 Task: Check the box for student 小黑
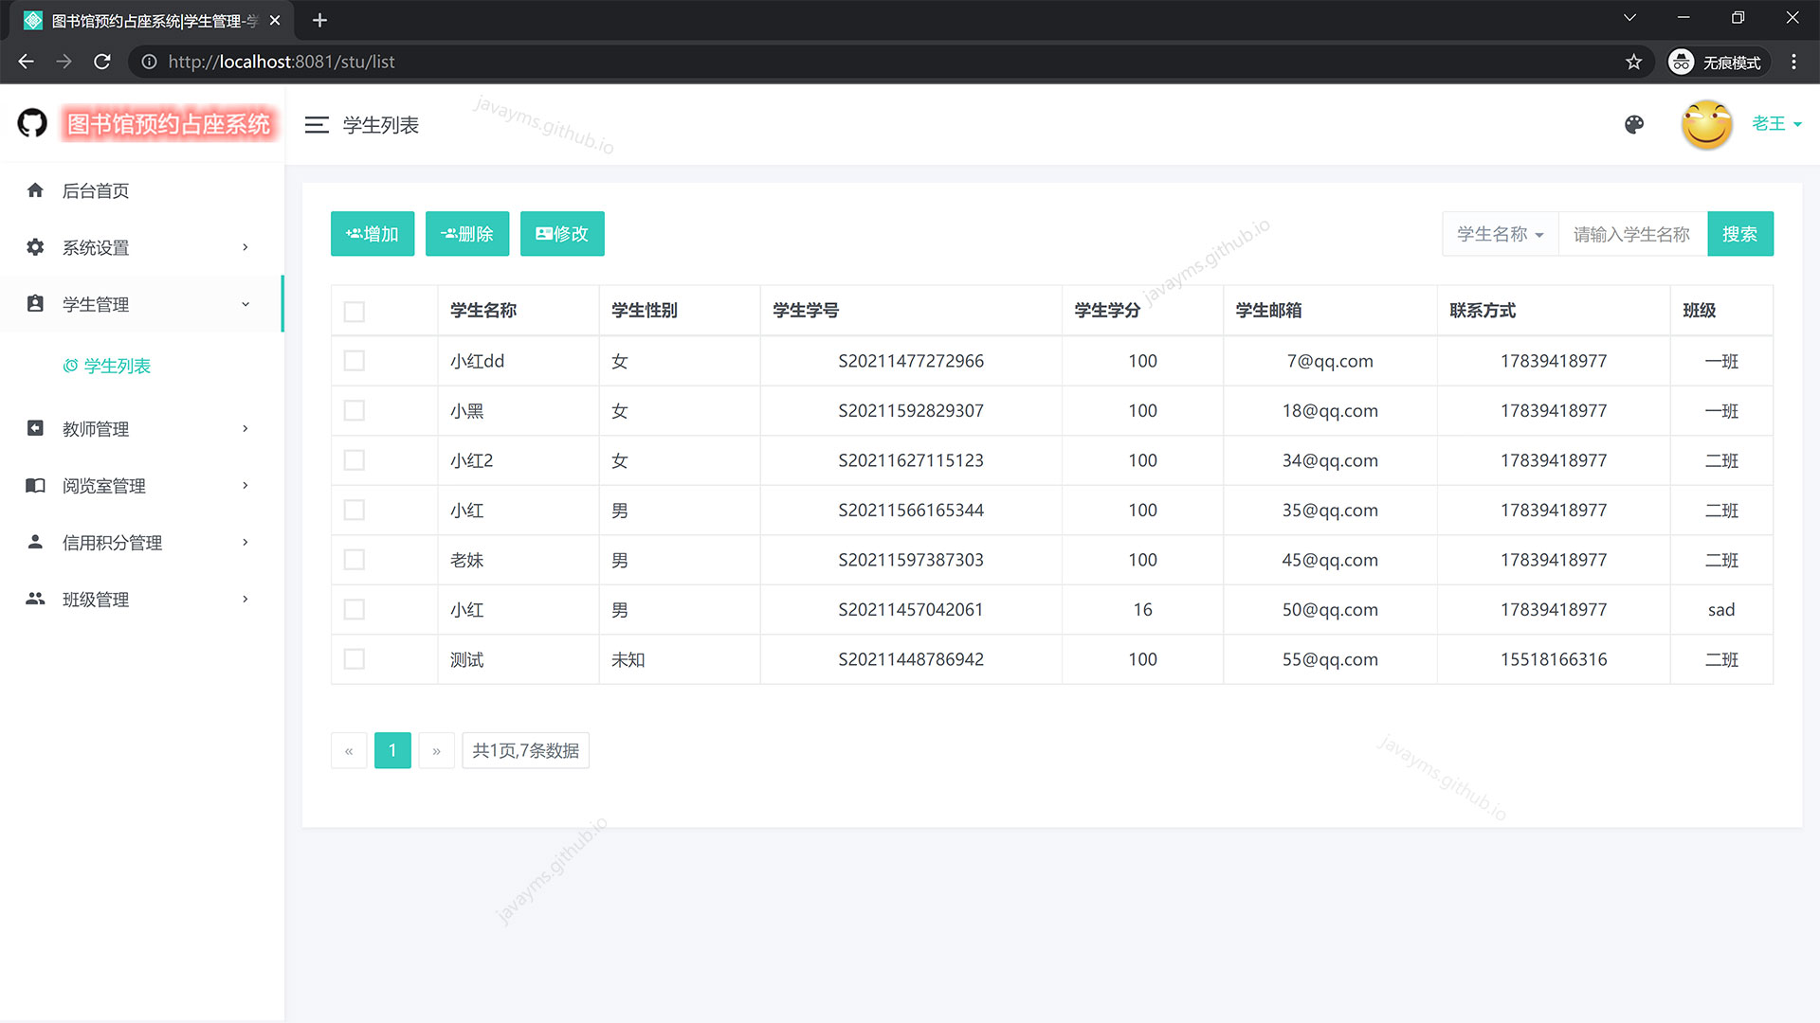(355, 411)
